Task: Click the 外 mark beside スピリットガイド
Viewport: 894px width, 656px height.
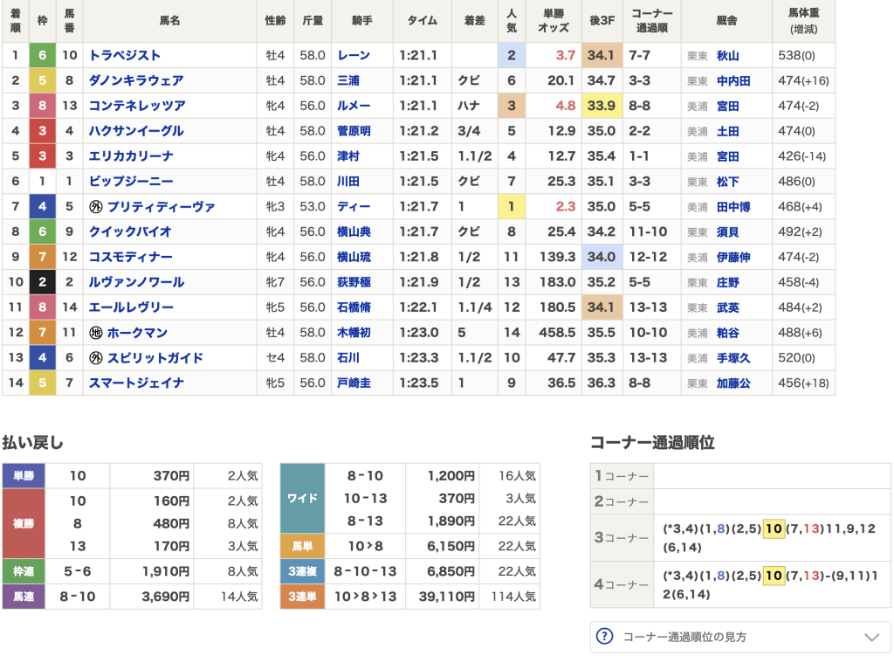Action: point(96,357)
